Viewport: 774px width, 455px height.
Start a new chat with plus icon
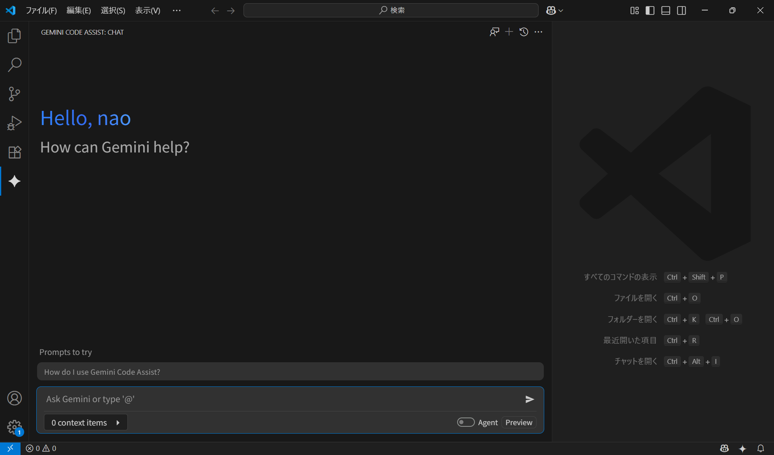[x=509, y=32]
